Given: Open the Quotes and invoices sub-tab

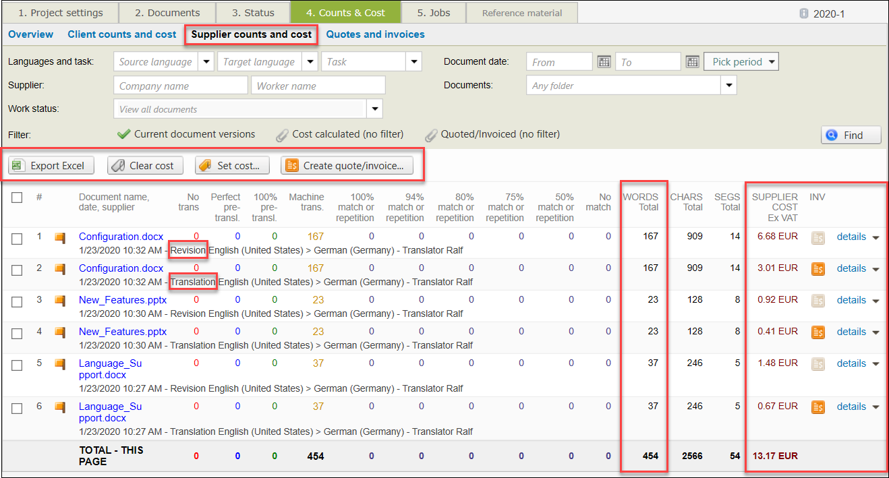Looking at the screenshot, I should click(x=375, y=34).
